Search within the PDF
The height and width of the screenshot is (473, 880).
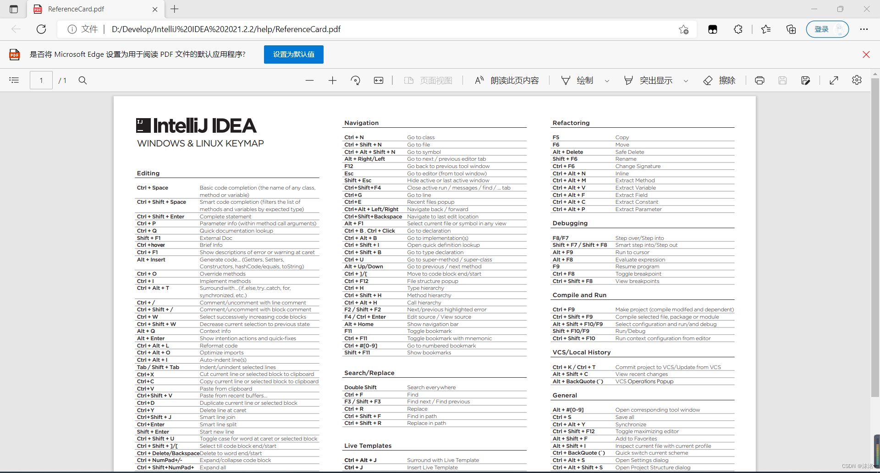[82, 80]
